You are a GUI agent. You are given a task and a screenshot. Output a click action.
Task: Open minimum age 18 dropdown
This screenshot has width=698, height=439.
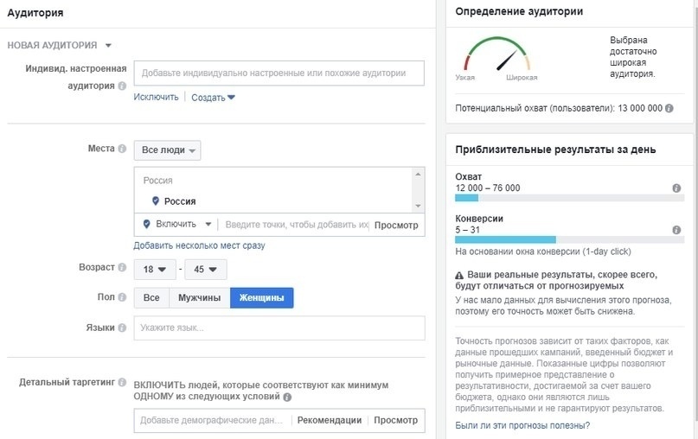point(155,269)
